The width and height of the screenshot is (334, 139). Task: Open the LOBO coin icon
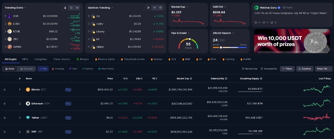(x=9, y=24)
